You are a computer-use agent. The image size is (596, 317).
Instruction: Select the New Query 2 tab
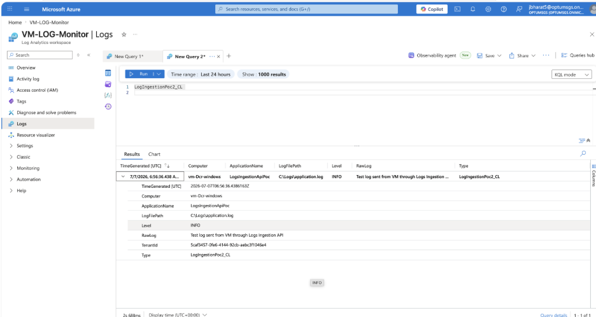pos(190,56)
